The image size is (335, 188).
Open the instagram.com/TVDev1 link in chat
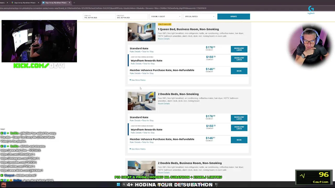[x=19, y=158]
